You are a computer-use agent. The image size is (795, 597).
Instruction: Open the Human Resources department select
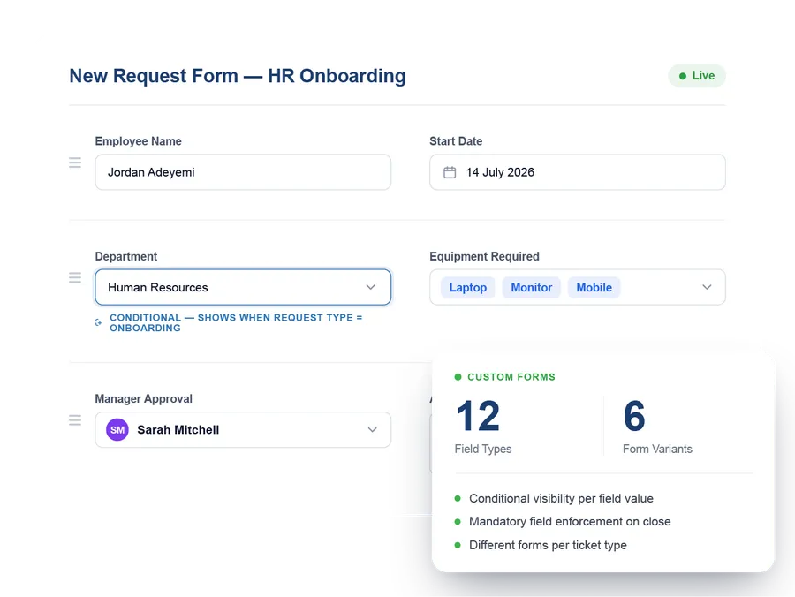[x=243, y=287]
